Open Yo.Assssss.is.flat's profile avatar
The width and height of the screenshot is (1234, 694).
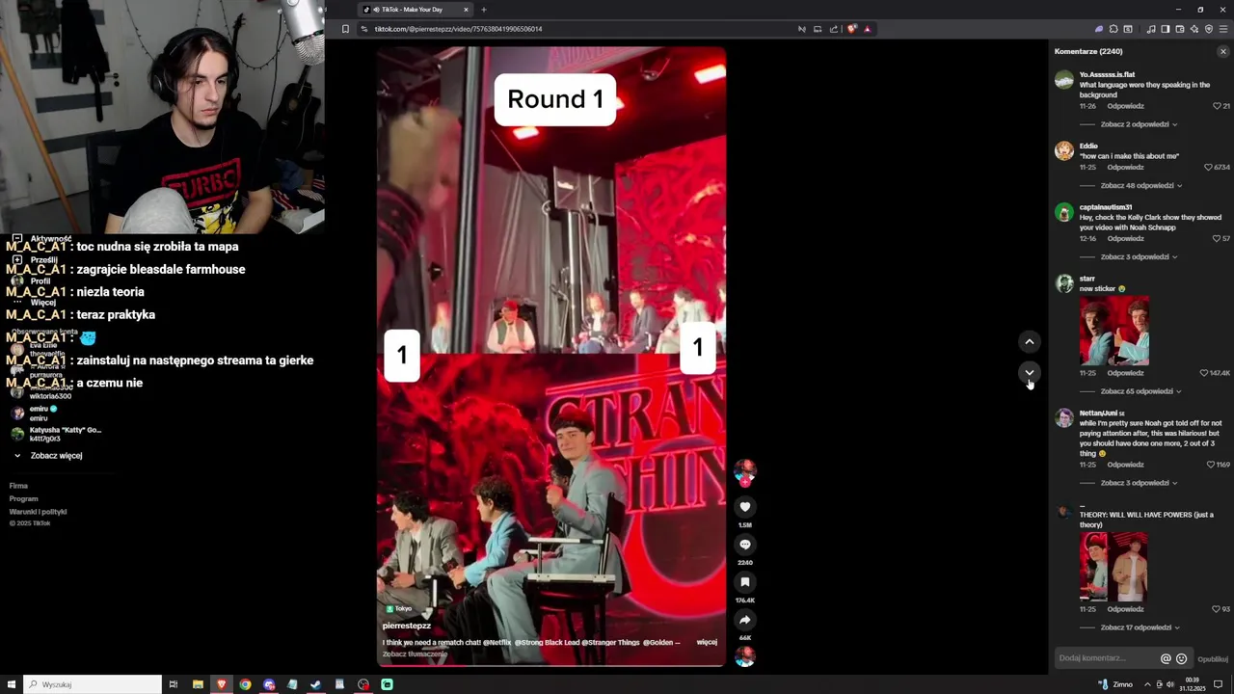(1064, 80)
